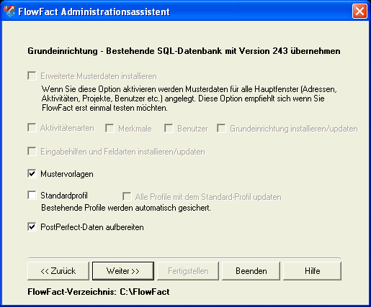Click the Fertigstellen button

click(x=188, y=271)
